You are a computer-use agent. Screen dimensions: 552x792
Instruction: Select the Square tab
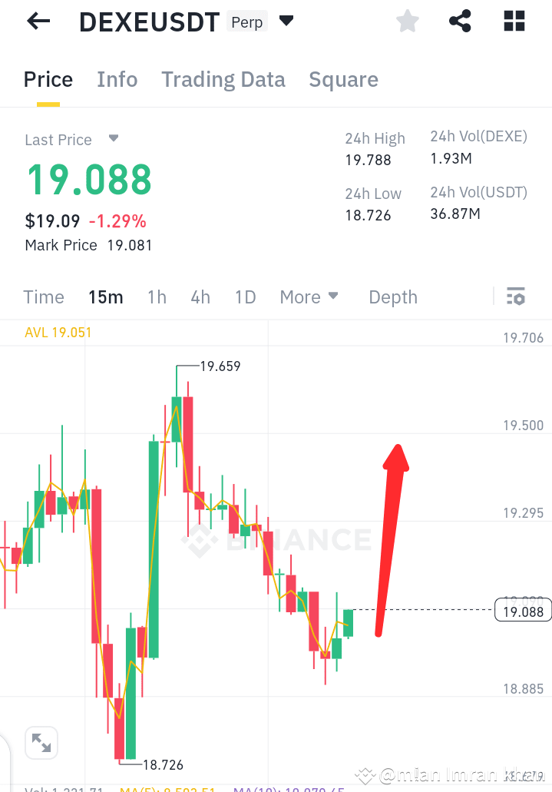343,79
